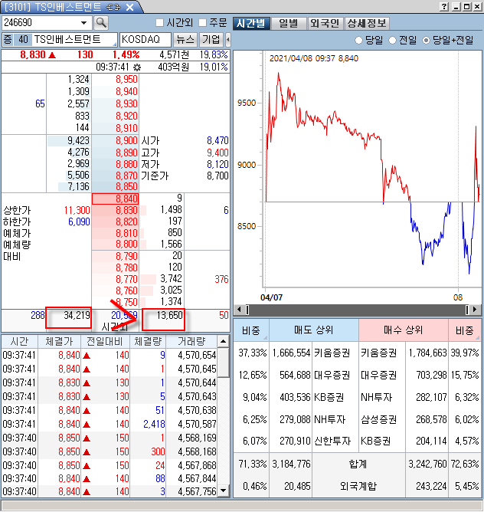Click the stock code input field 246690

click(46, 23)
